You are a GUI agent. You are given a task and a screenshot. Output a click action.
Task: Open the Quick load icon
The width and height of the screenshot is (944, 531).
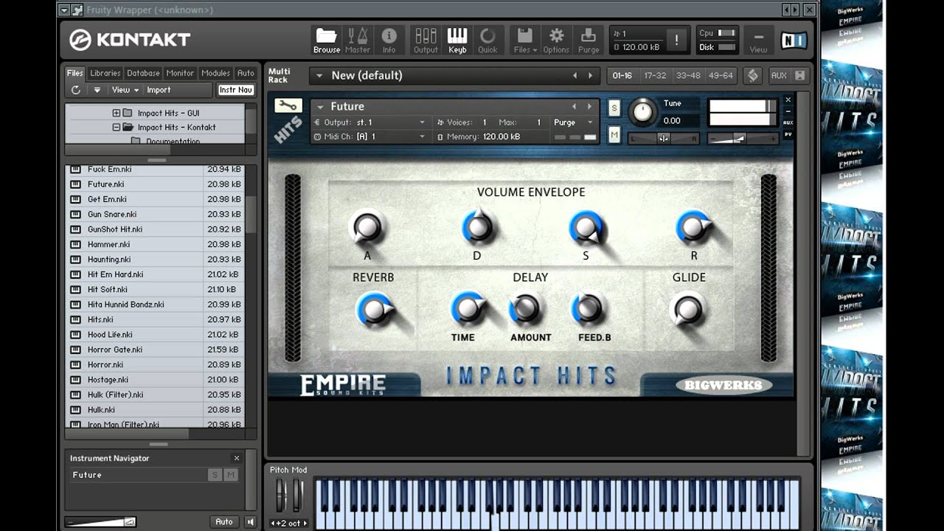487,39
